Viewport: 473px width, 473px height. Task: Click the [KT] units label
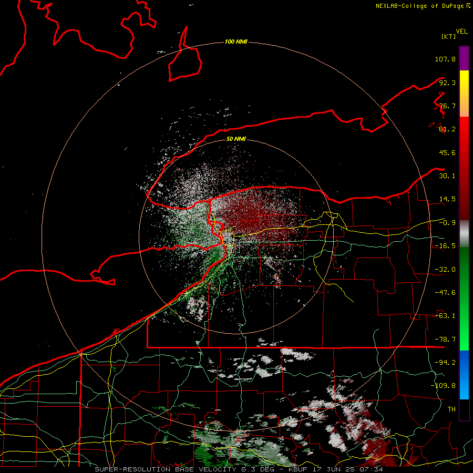coord(448,36)
